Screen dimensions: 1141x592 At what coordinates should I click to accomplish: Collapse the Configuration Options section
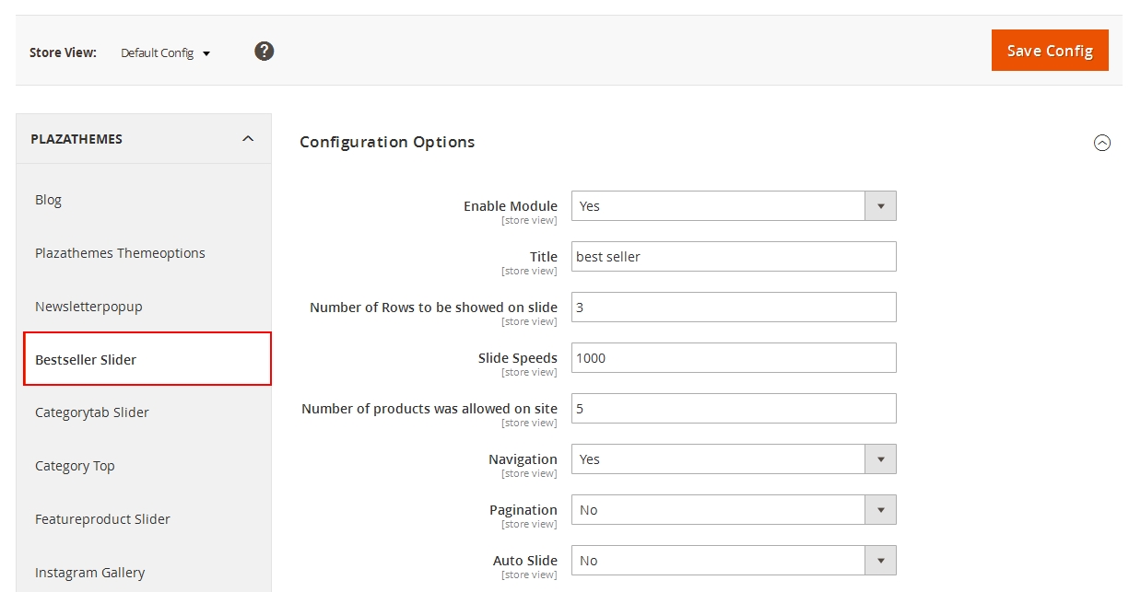[x=1101, y=143]
